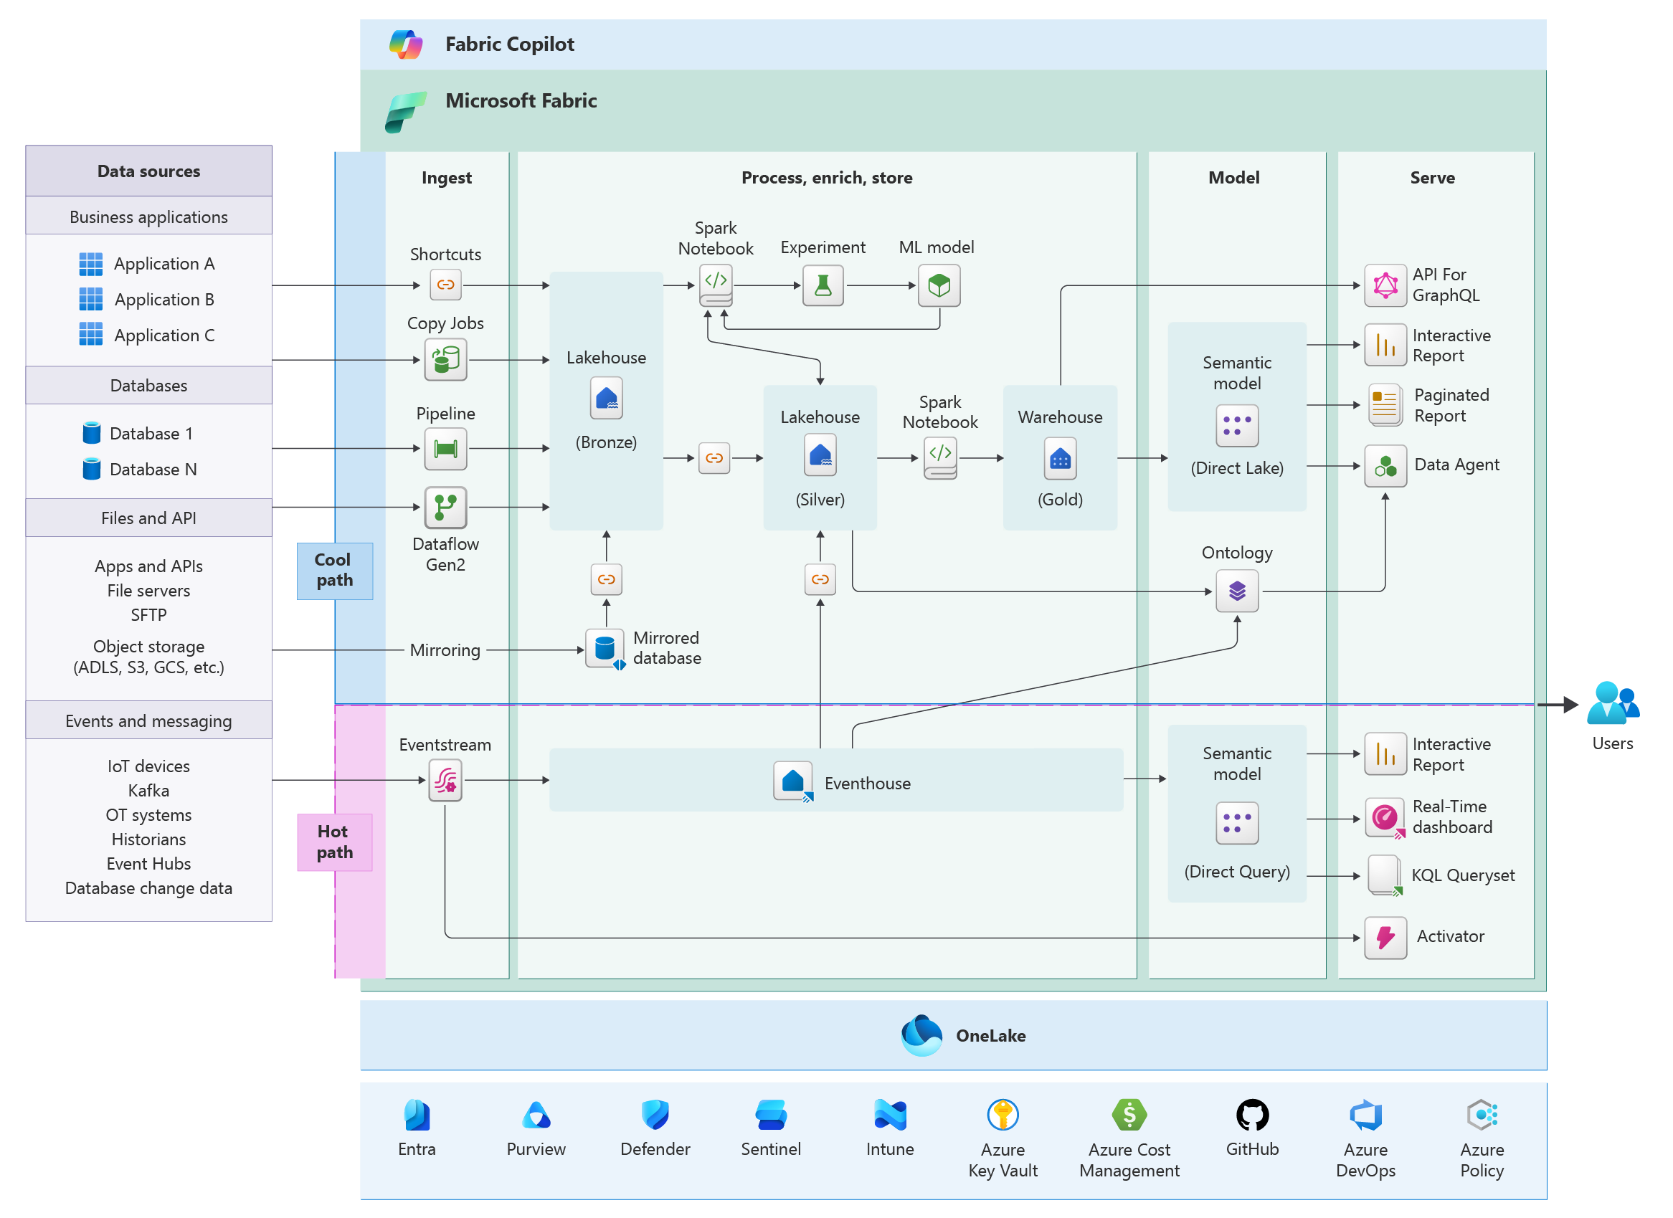Select the Data Agent icon

pyautogui.click(x=1385, y=466)
